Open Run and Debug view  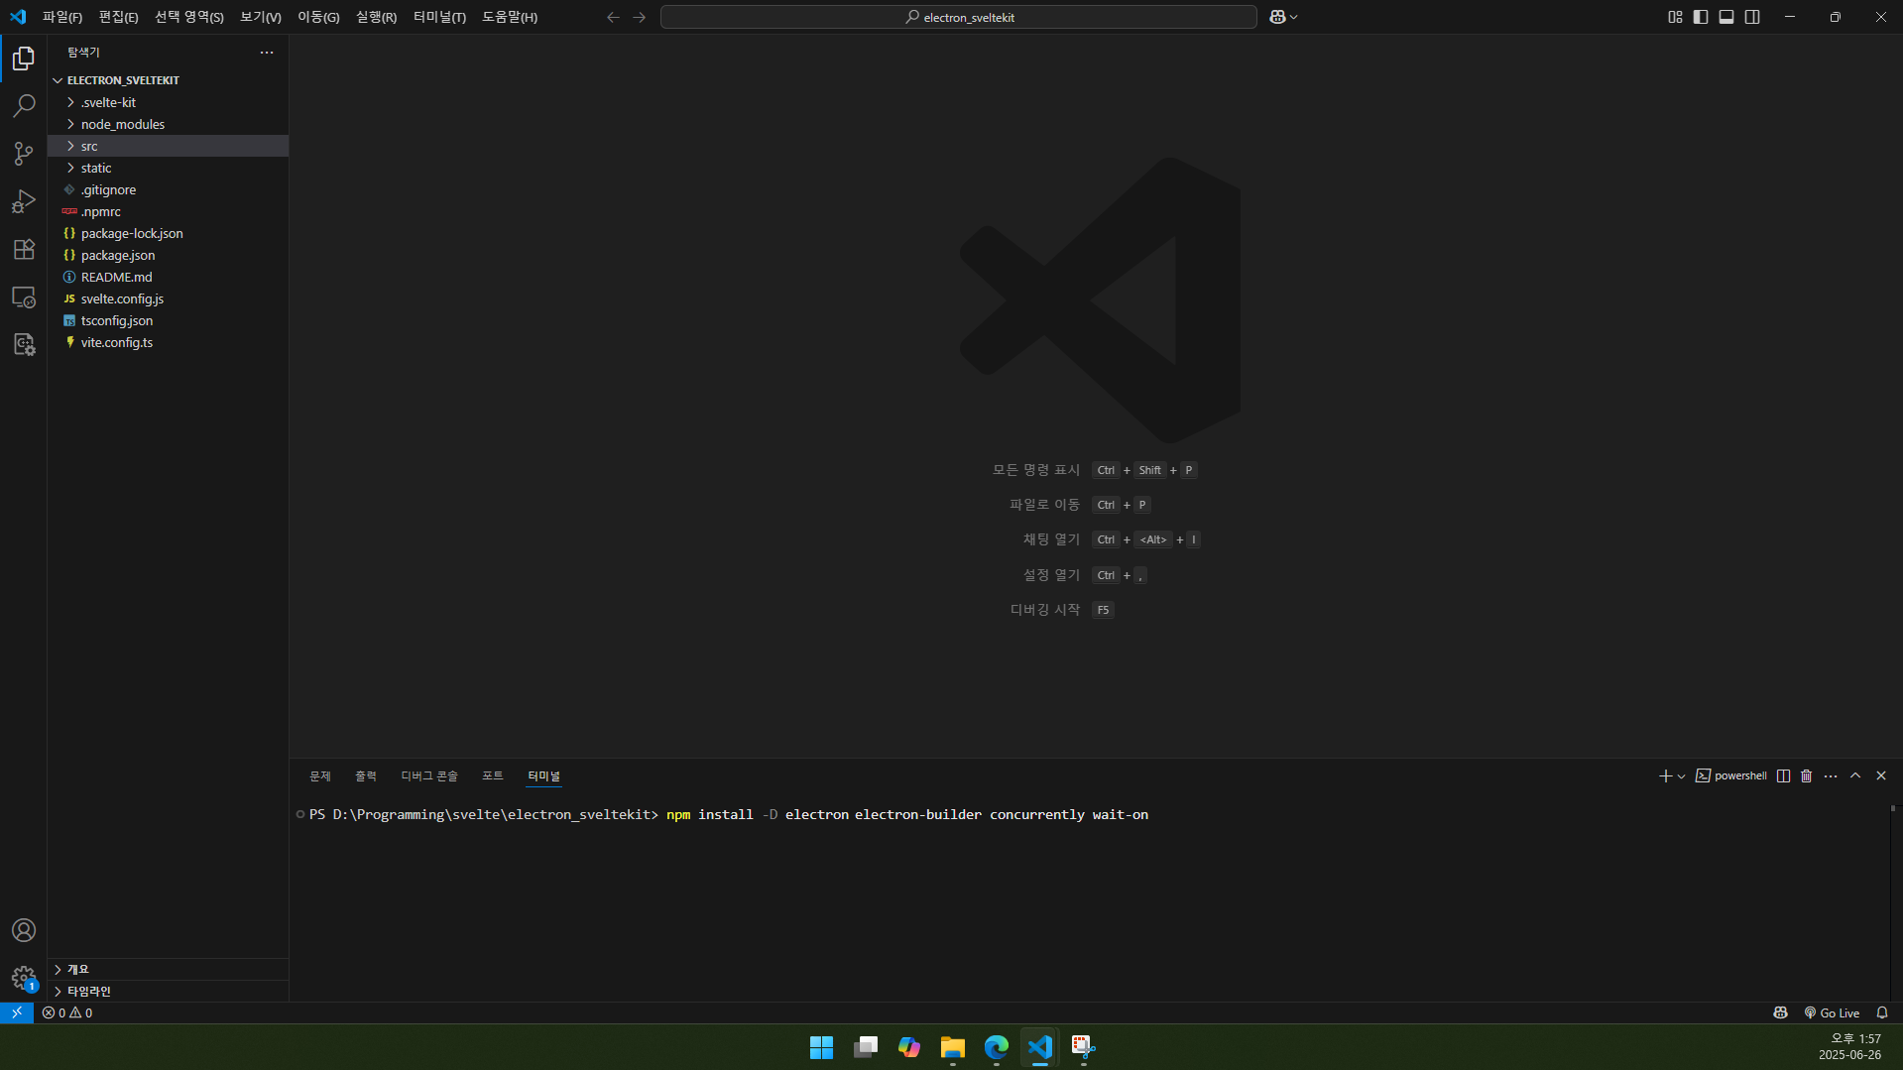pos(24,201)
